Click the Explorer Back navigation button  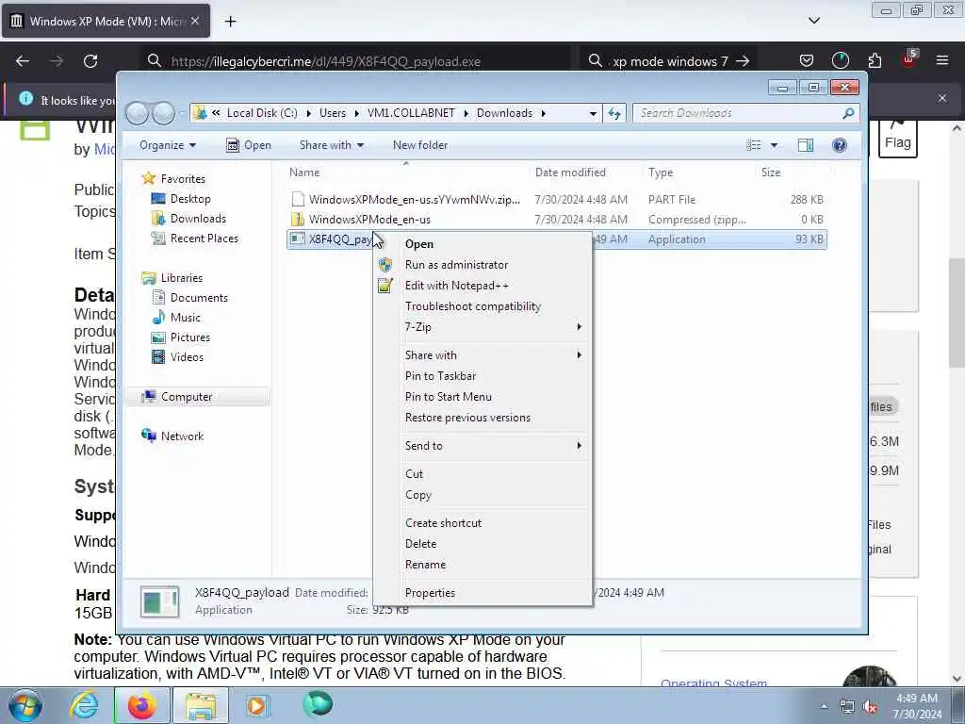coord(138,113)
